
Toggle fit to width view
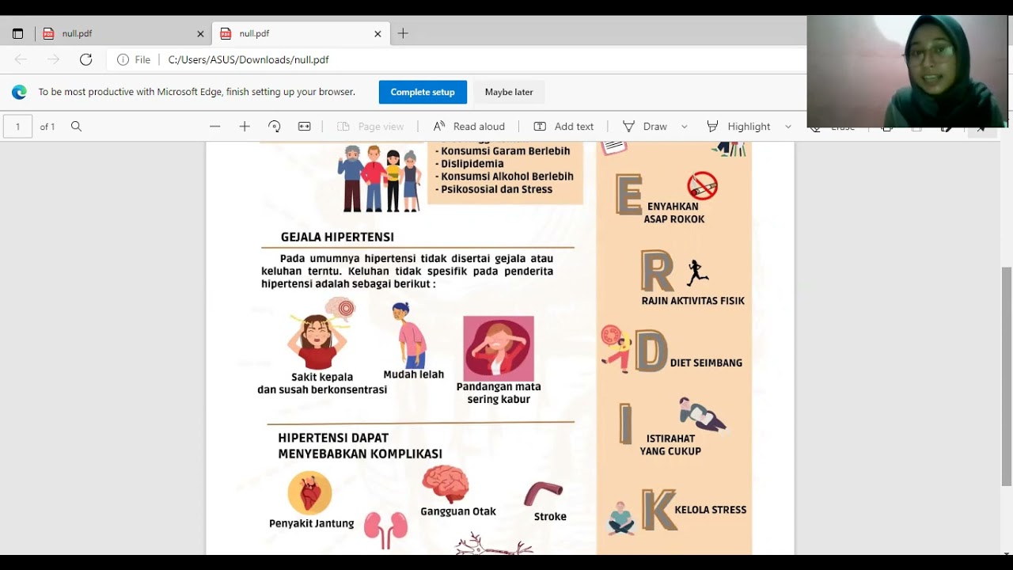(x=305, y=127)
